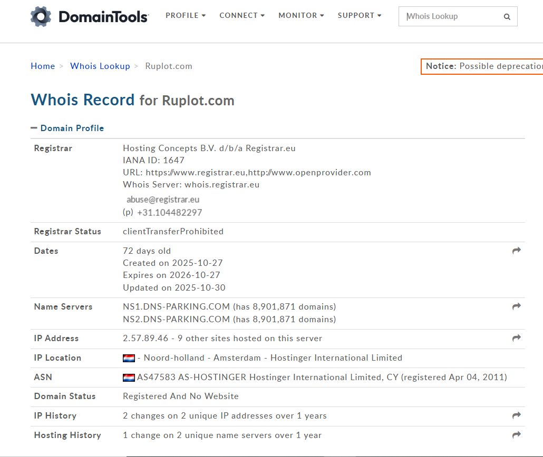Image resolution: width=543 pixels, height=457 pixels.
Task: Click the arrow icon in Name Servers row
Action: (x=516, y=306)
